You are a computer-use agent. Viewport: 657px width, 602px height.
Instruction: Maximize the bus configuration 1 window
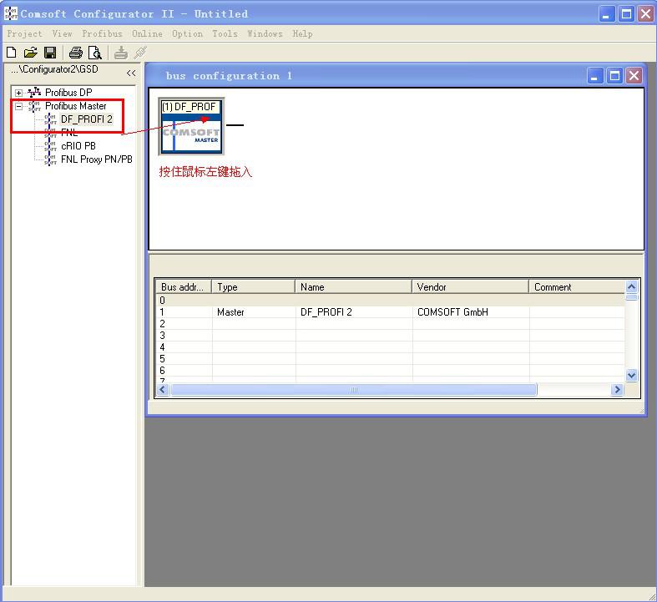point(614,76)
